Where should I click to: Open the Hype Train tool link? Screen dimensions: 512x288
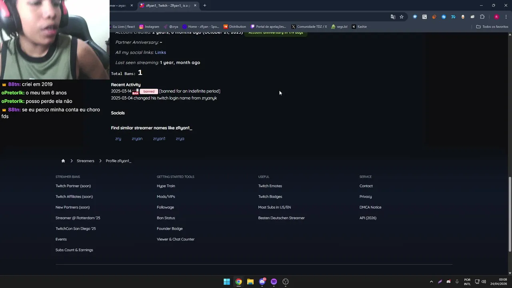click(x=166, y=186)
